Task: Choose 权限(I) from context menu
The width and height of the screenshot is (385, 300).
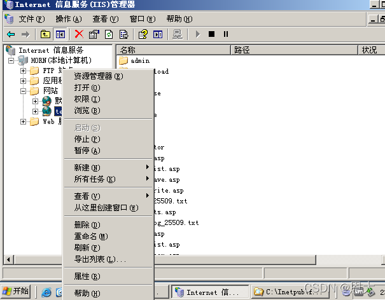Action: click(x=108, y=99)
